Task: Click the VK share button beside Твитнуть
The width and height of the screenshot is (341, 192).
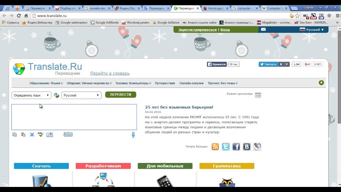Action: click(281, 64)
